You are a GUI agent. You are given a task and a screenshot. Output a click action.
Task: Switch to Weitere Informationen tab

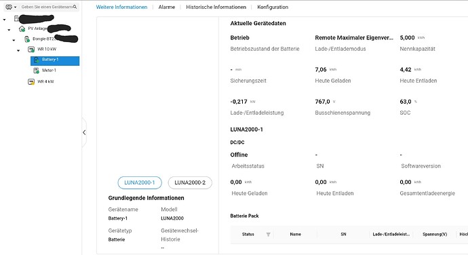click(121, 7)
